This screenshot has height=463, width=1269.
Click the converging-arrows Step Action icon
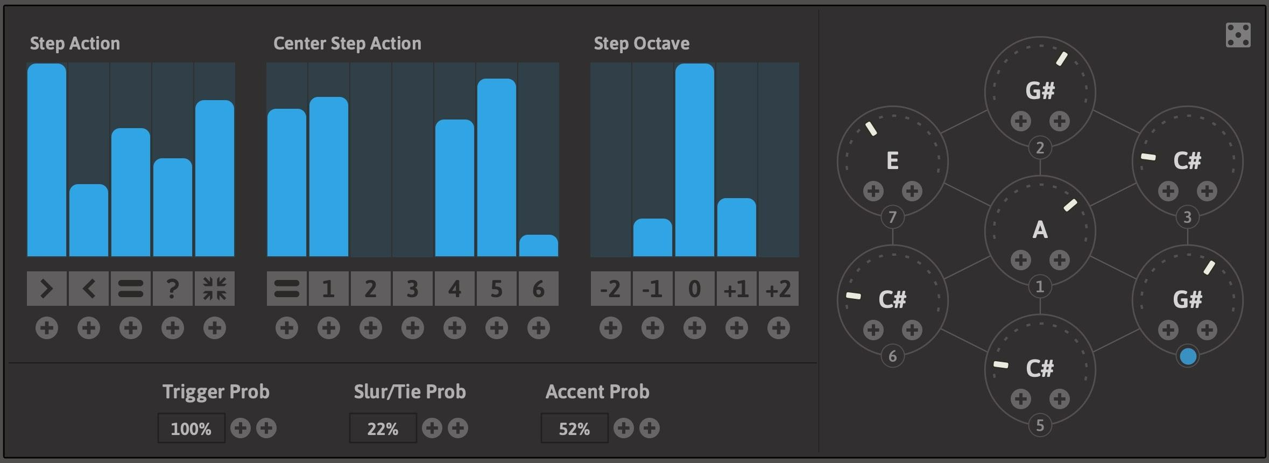point(214,289)
